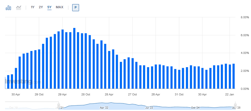The width and height of the screenshot is (251, 111).
Task: Click the 0.00% y-axis label
Action: pos(245,89)
